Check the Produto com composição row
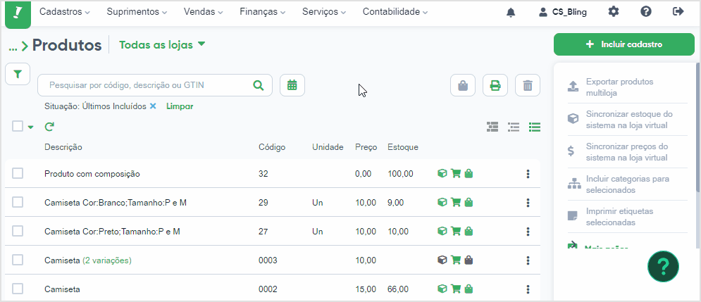This screenshot has width=701, height=302. tap(18, 173)
